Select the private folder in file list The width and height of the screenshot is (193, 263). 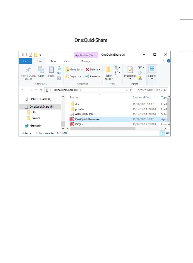pyautogui.click(x=118, y=109)
